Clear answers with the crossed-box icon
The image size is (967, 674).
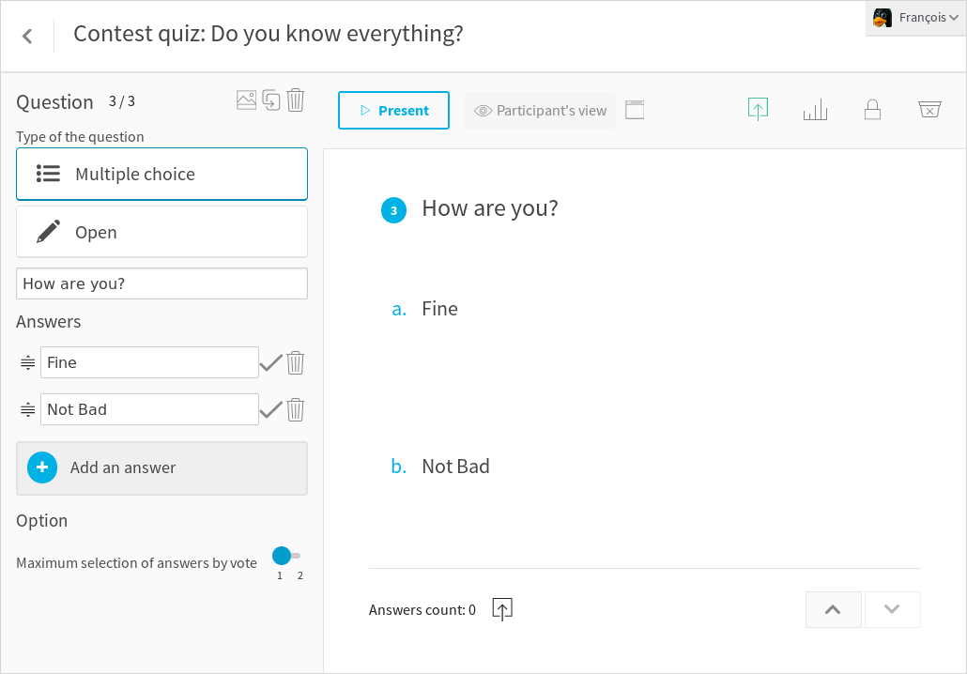tap(929, 110)
